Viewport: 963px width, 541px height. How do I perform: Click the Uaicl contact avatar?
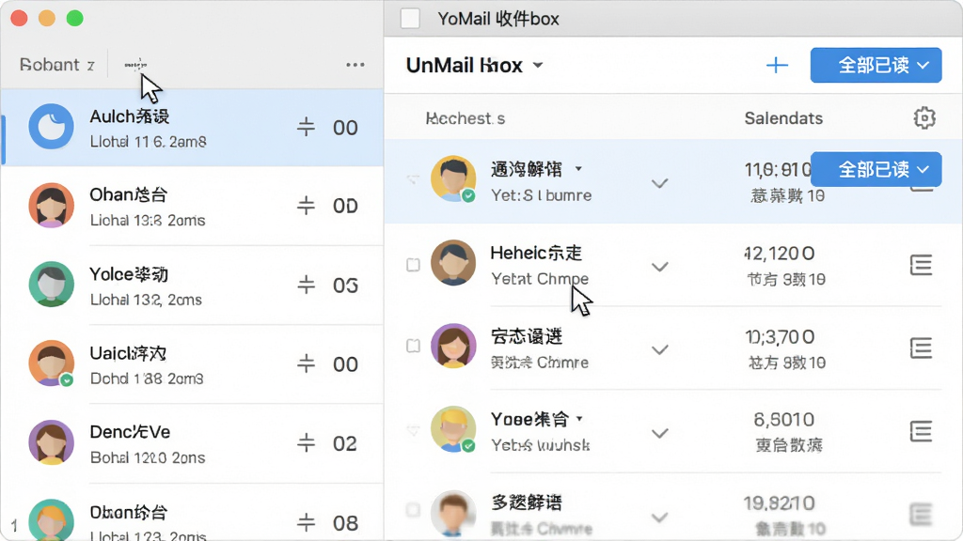tap(51, 363)
